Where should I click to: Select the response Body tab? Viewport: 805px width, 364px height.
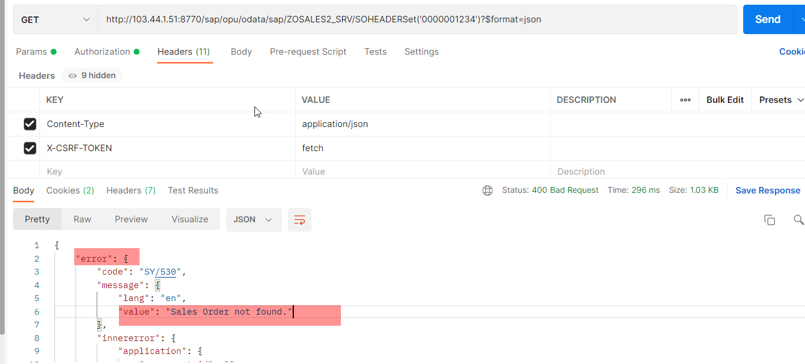pyautogui.click(x=24, y=191)
